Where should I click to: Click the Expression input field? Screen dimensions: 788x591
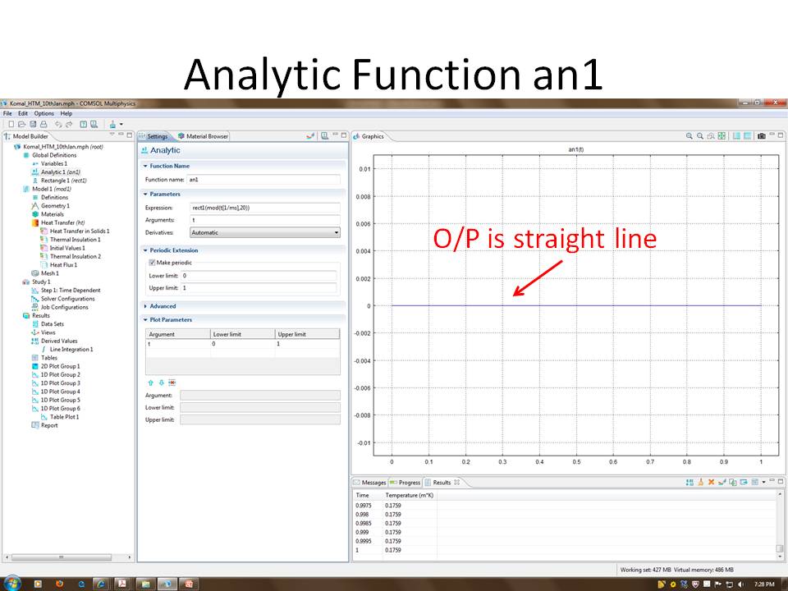click(x=263, y=208)
